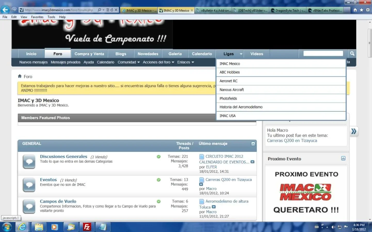Open Mensajes privados link
Viewport: 372px width, 232px height.
tap(66, 62)
